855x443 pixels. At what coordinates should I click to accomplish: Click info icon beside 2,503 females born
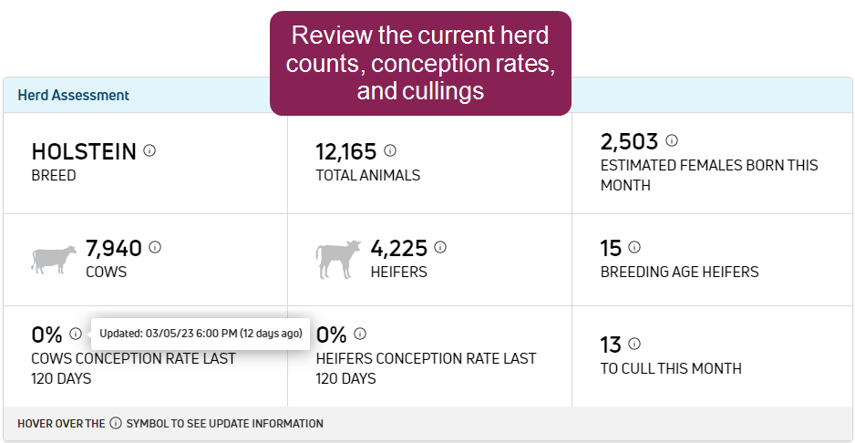(672, 140)
